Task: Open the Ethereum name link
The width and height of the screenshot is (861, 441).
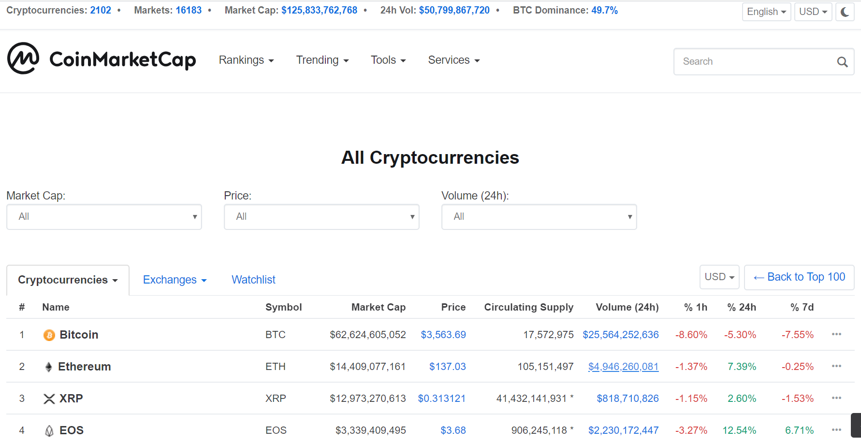Action: tap(85, 367)
